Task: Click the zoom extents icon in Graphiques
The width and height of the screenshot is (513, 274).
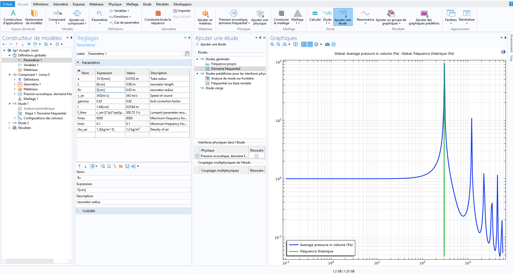Action: (295, 44)
